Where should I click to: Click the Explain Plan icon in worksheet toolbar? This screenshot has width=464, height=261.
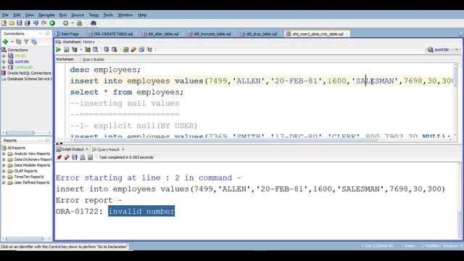point(75,49)
